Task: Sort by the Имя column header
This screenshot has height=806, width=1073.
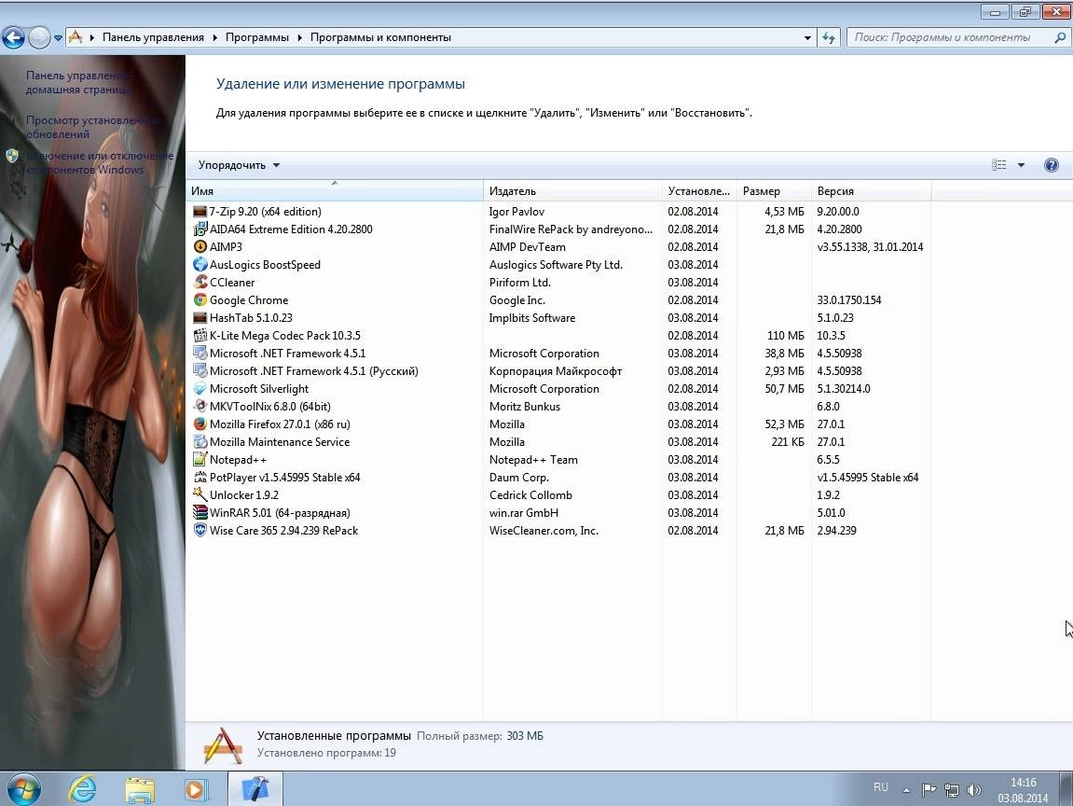Action: coord(335,191)
